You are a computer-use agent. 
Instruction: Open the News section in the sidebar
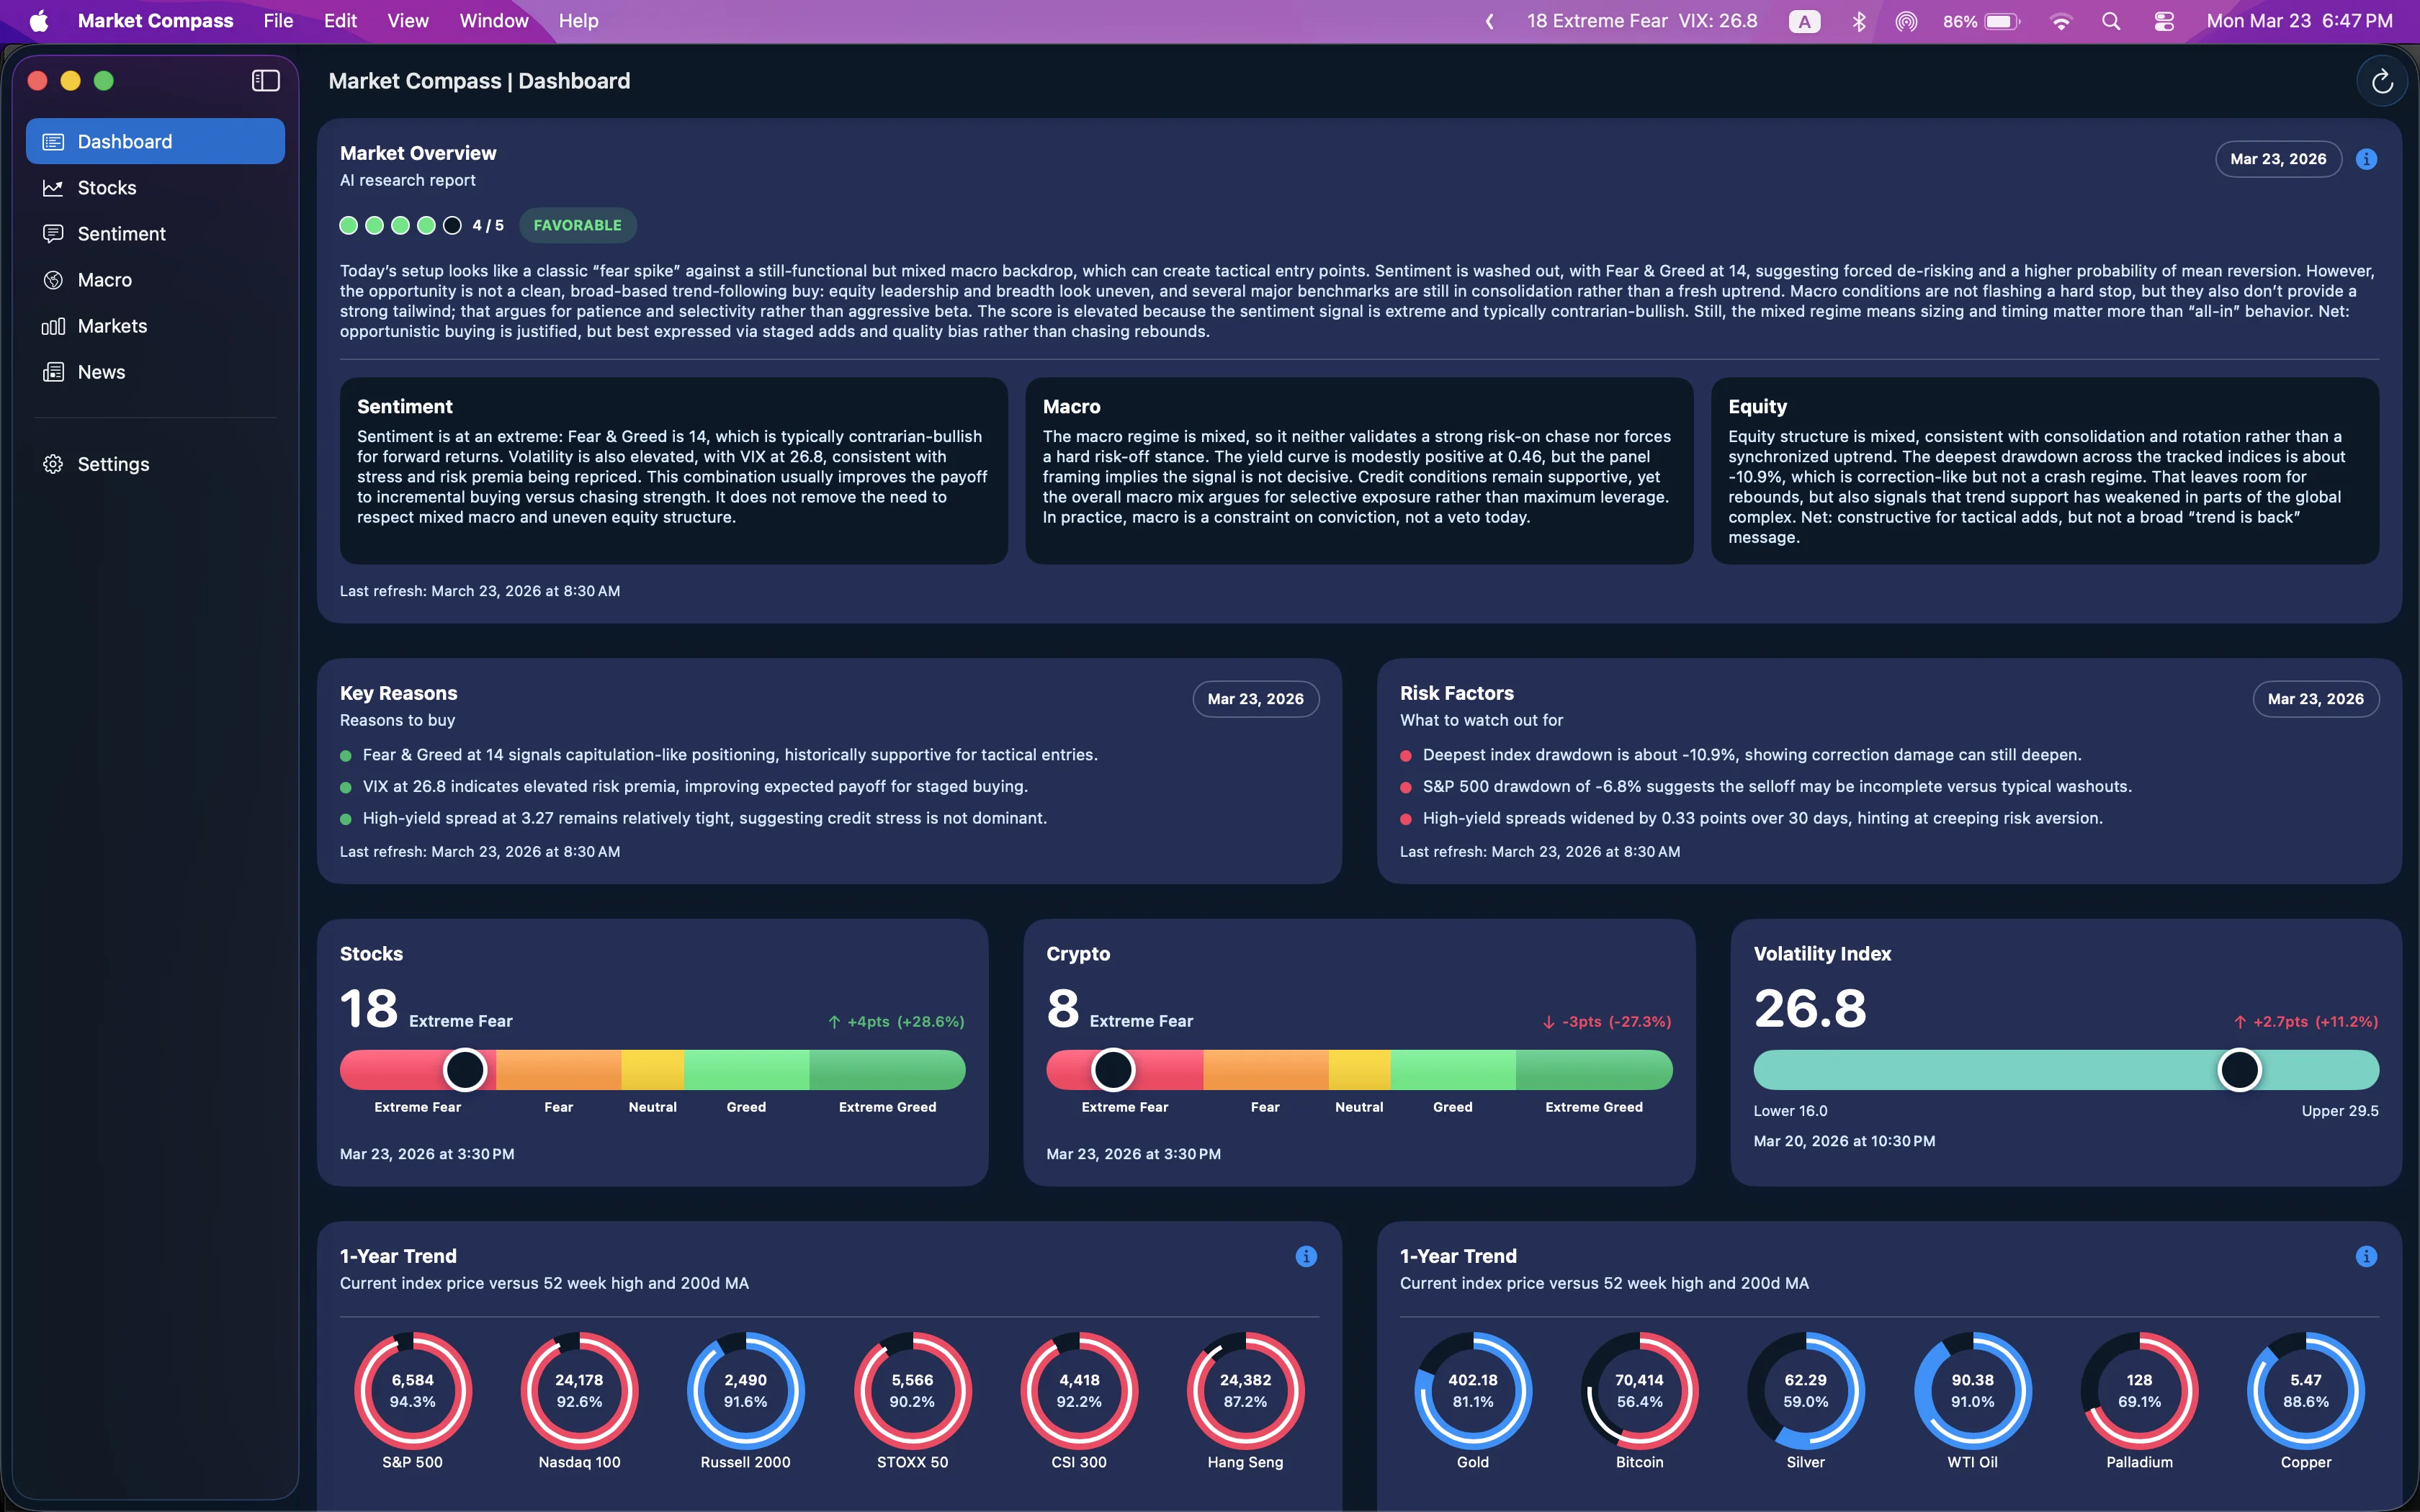point(101,372)
